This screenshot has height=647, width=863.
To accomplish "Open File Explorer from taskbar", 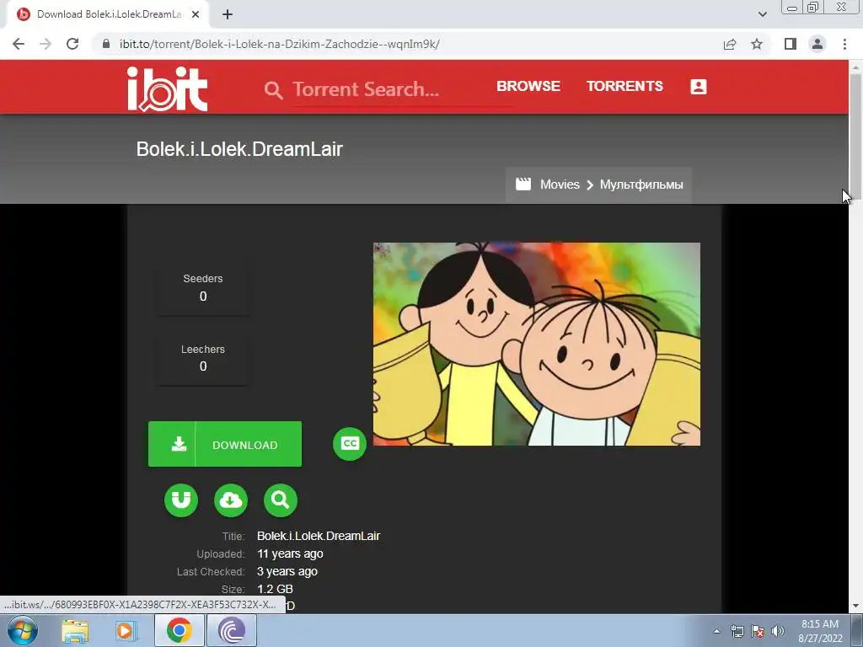I will click(x=75, y=631).
